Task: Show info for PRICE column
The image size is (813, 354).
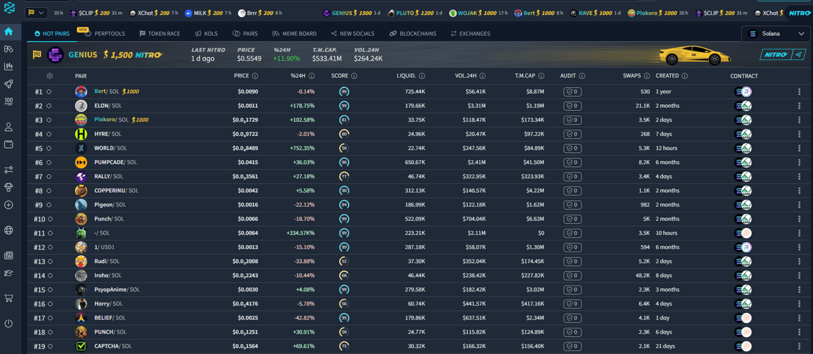Action: click(255, 76)
